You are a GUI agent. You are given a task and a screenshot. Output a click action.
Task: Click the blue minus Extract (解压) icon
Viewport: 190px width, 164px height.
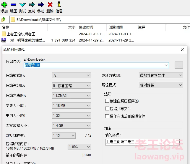(13, 4)
